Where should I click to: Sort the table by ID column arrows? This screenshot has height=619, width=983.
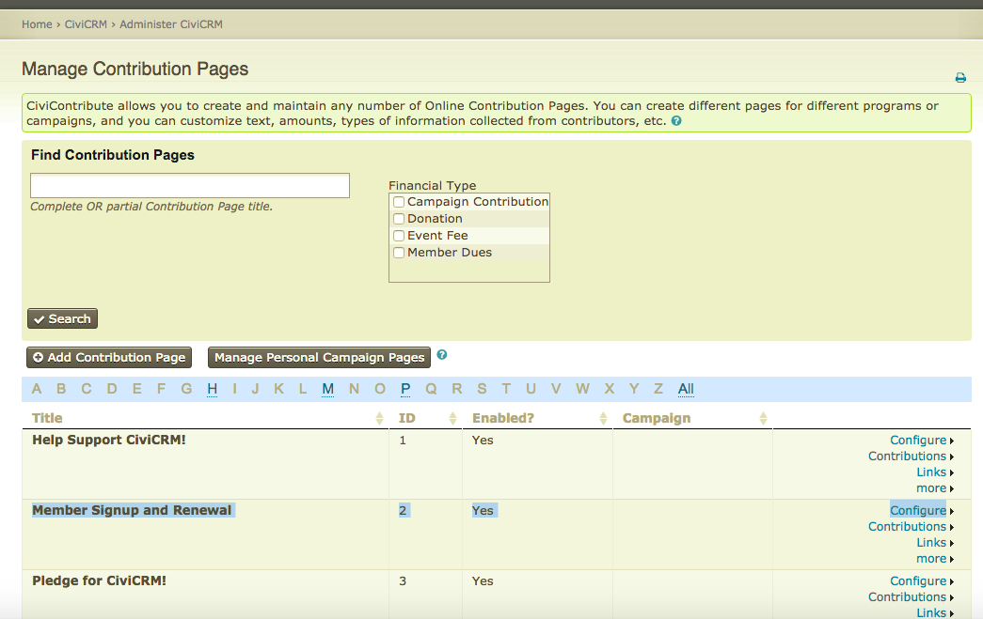pyautogui.click(x=452, y=418)
